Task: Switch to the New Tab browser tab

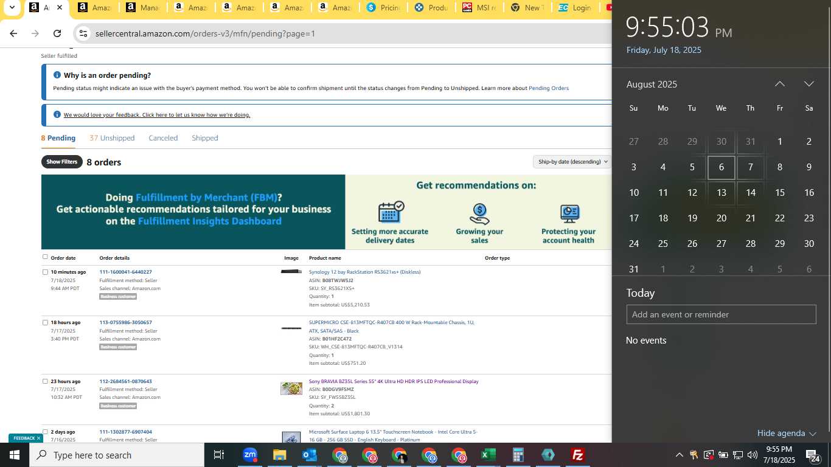Action: [x=528, y=8]
